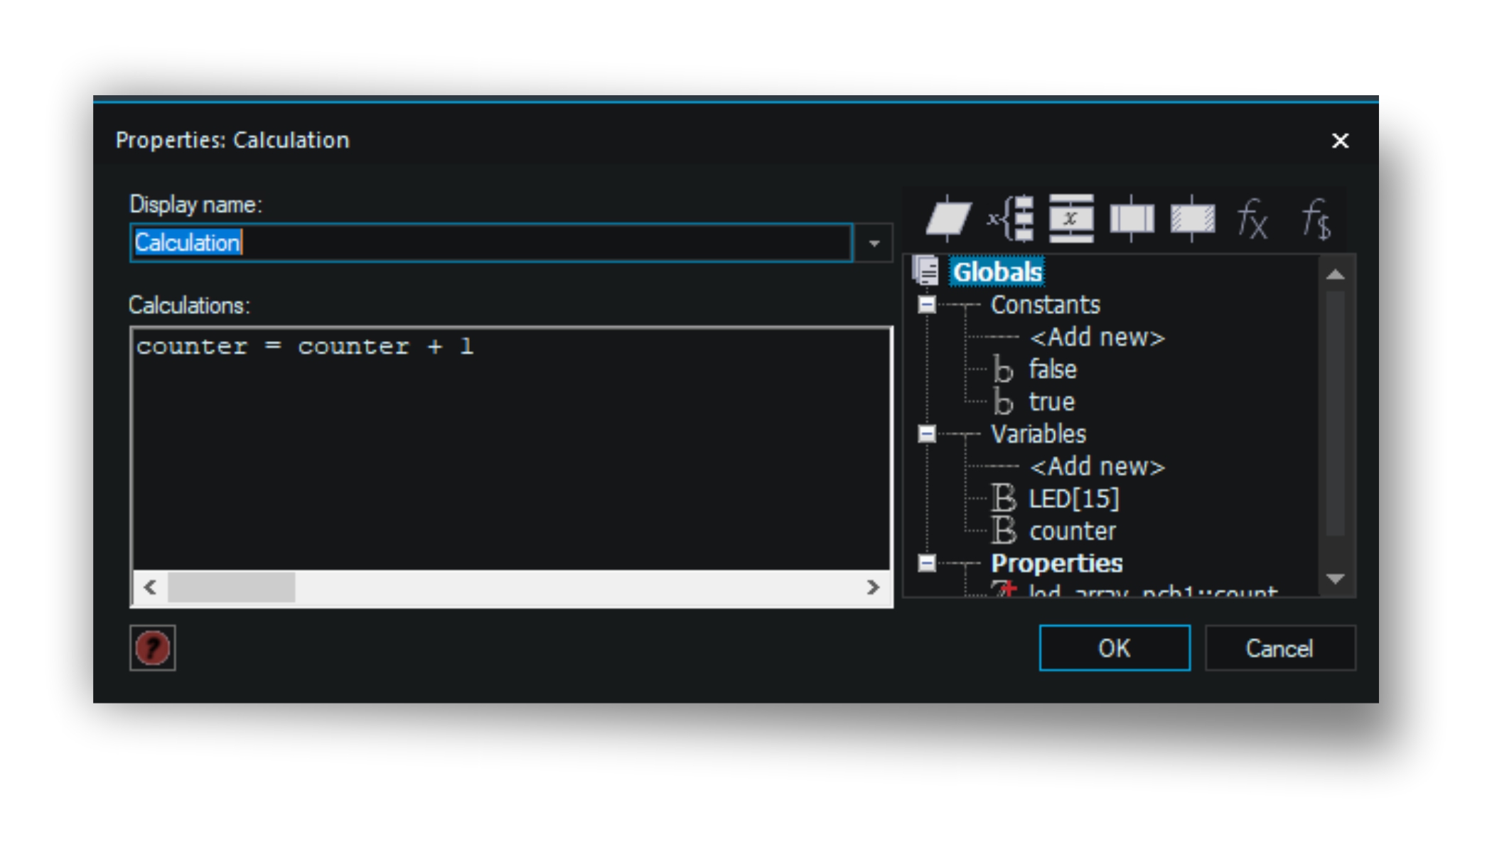Click <Add new> under Variables
This screenshot has height=847, width=1492.
coord(1097,467)
